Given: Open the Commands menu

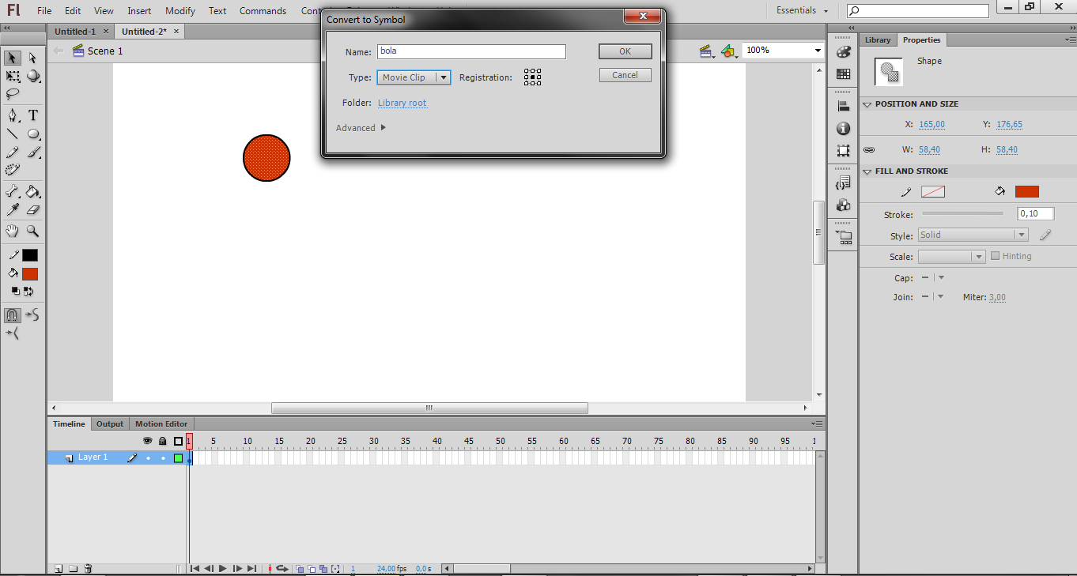Looking at the screenshot, I should pyautogui.click(x=263, y=11).
